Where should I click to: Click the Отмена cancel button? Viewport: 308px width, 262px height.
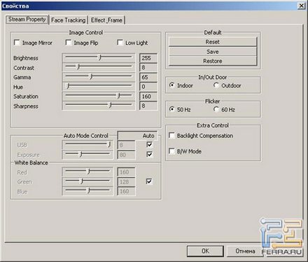[245, 251]
